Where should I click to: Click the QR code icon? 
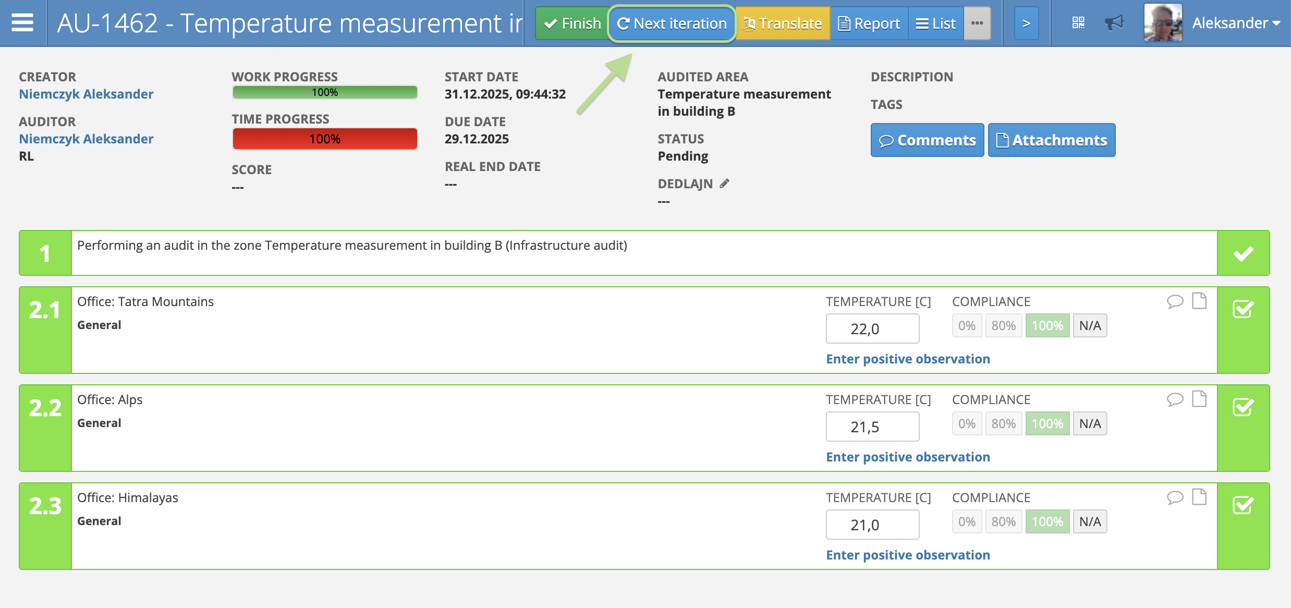(x=1078, y=23)
